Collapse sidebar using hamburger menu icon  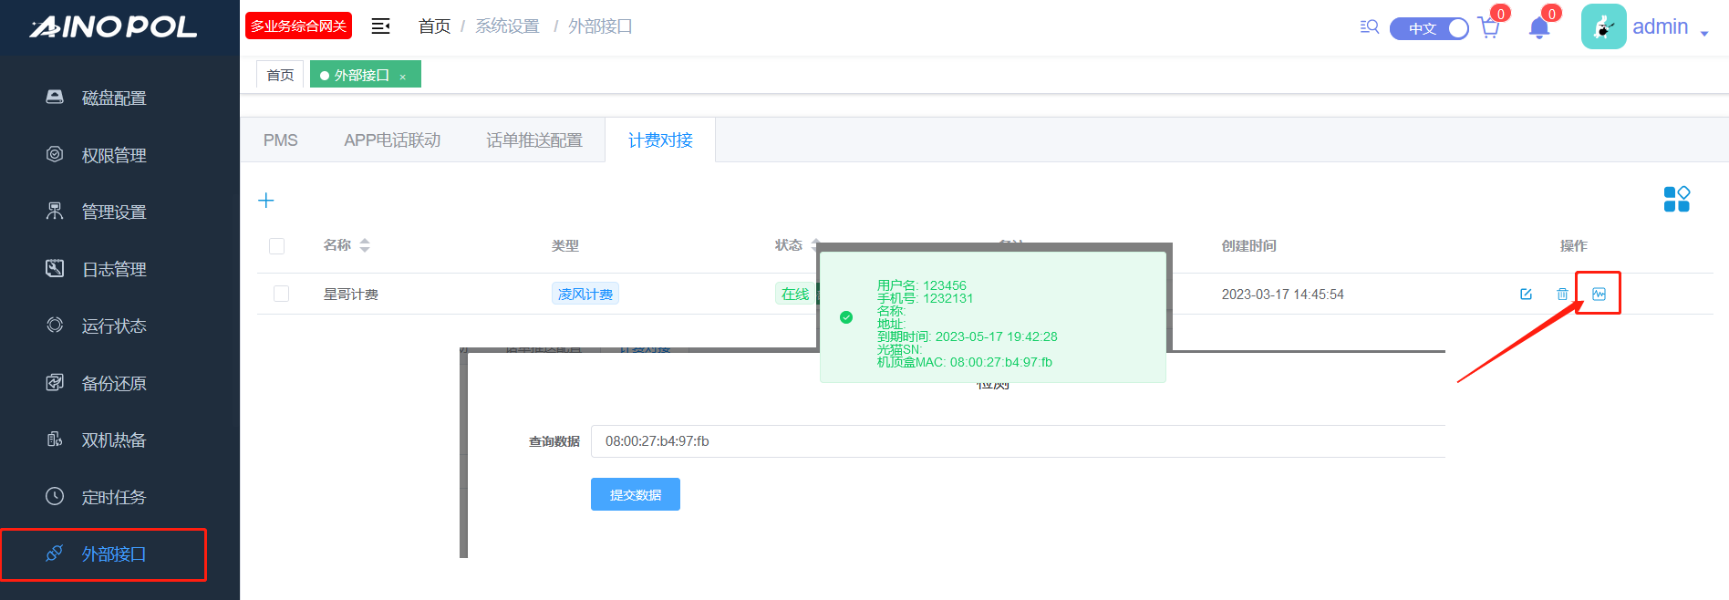pos(381,26)
